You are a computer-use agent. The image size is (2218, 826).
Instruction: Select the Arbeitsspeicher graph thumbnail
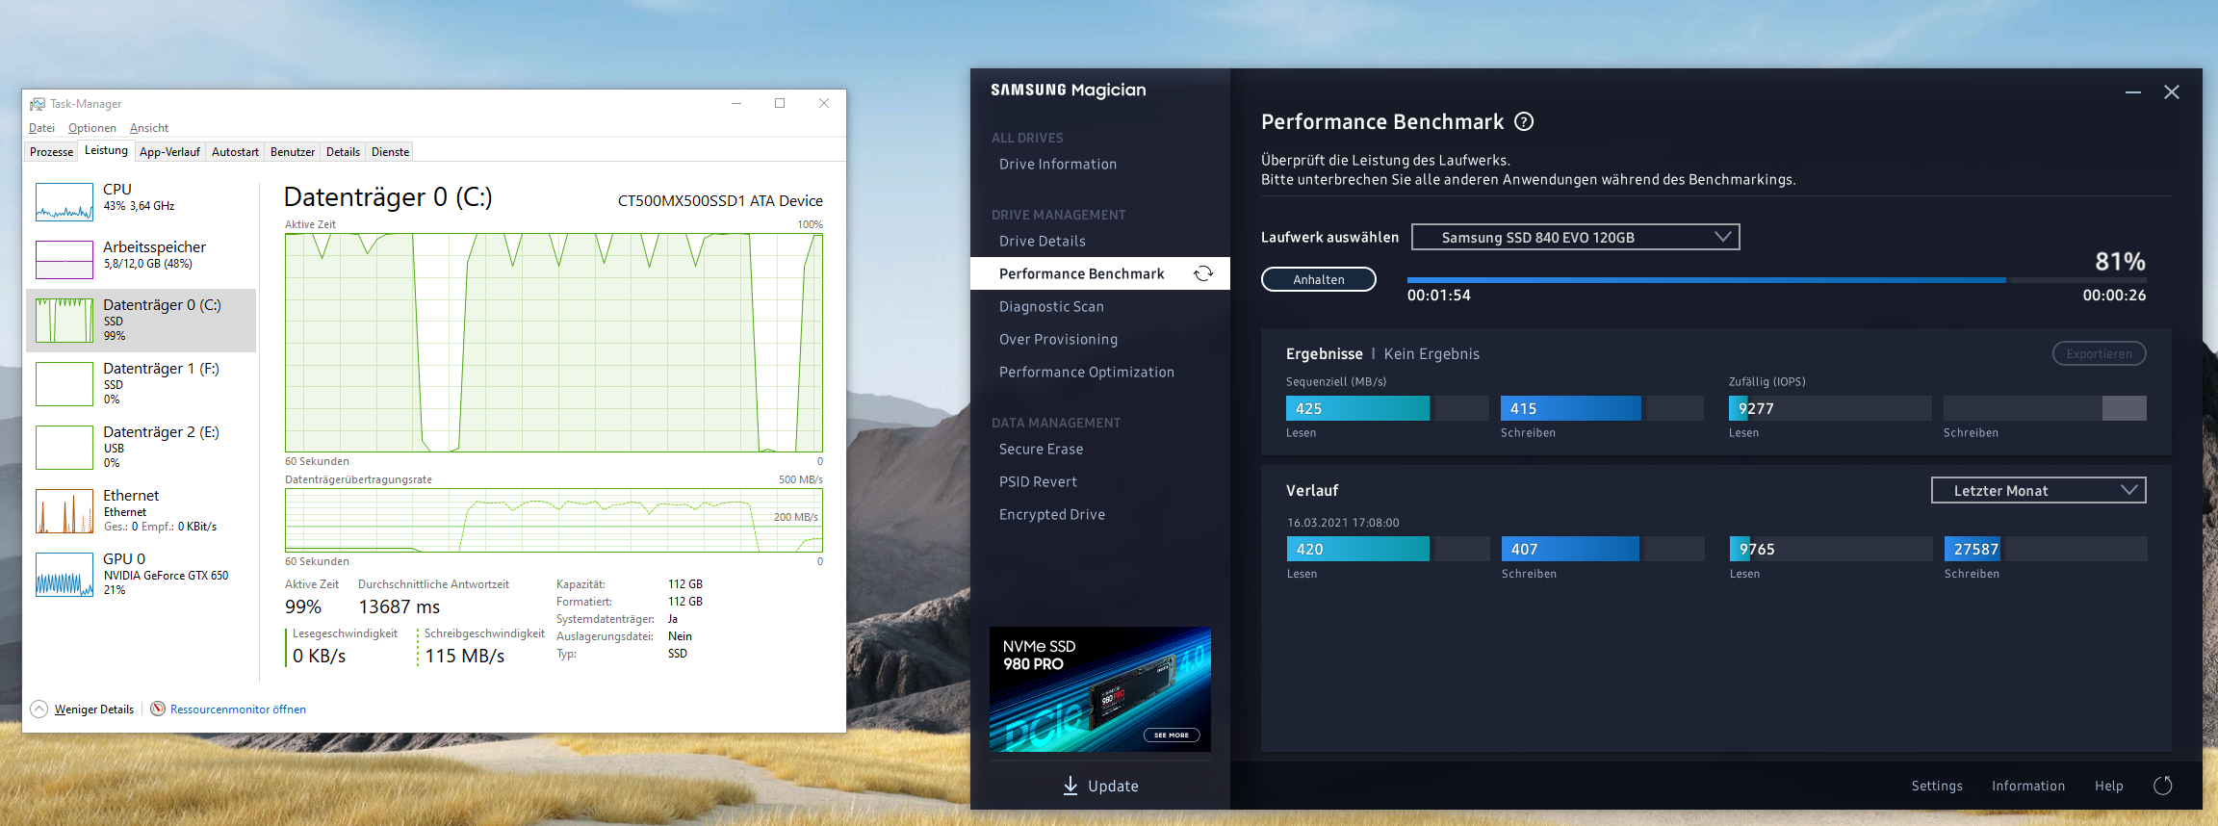[x=64, y=260]
